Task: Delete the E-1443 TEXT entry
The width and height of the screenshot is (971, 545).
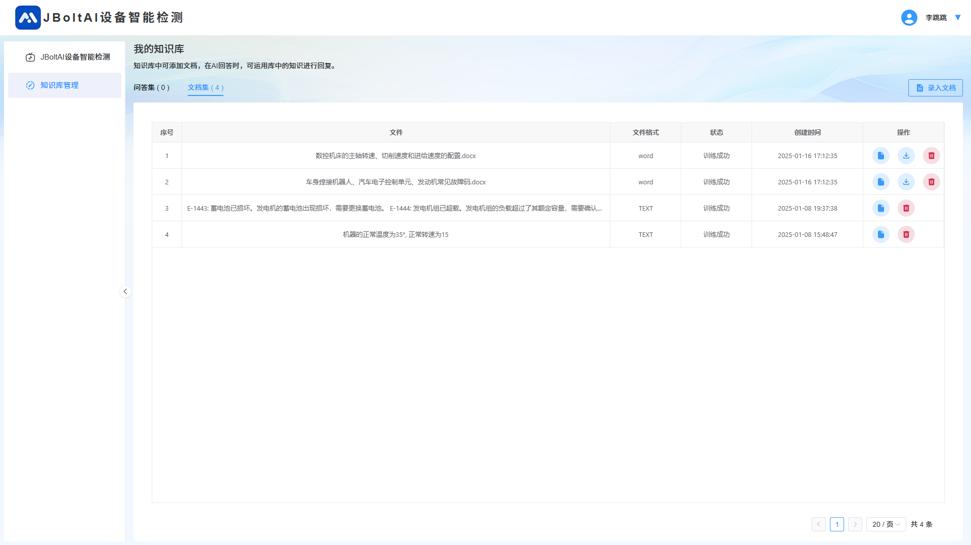Action: click(x=906, y=208)
